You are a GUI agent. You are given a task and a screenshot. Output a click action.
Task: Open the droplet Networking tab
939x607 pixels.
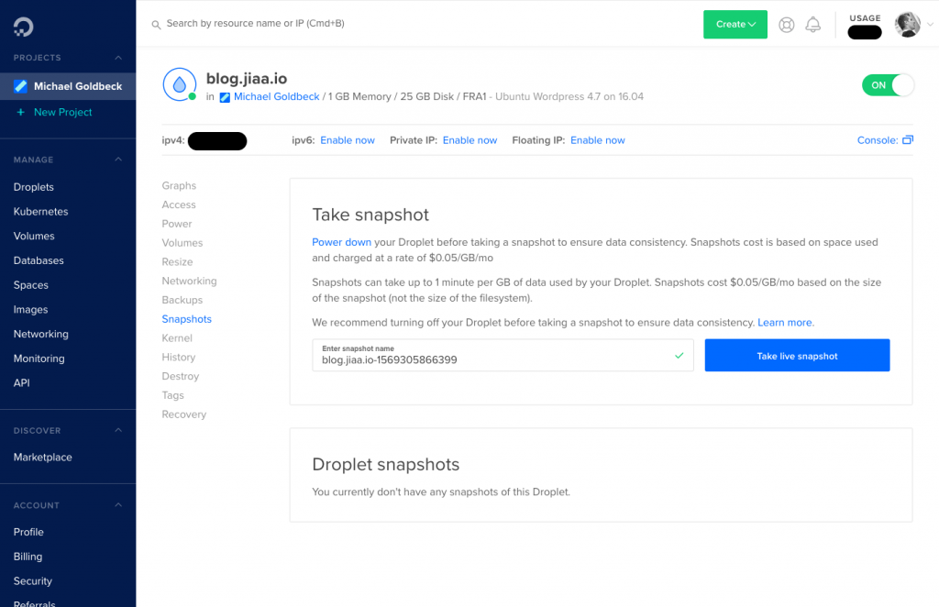point(189,281)
